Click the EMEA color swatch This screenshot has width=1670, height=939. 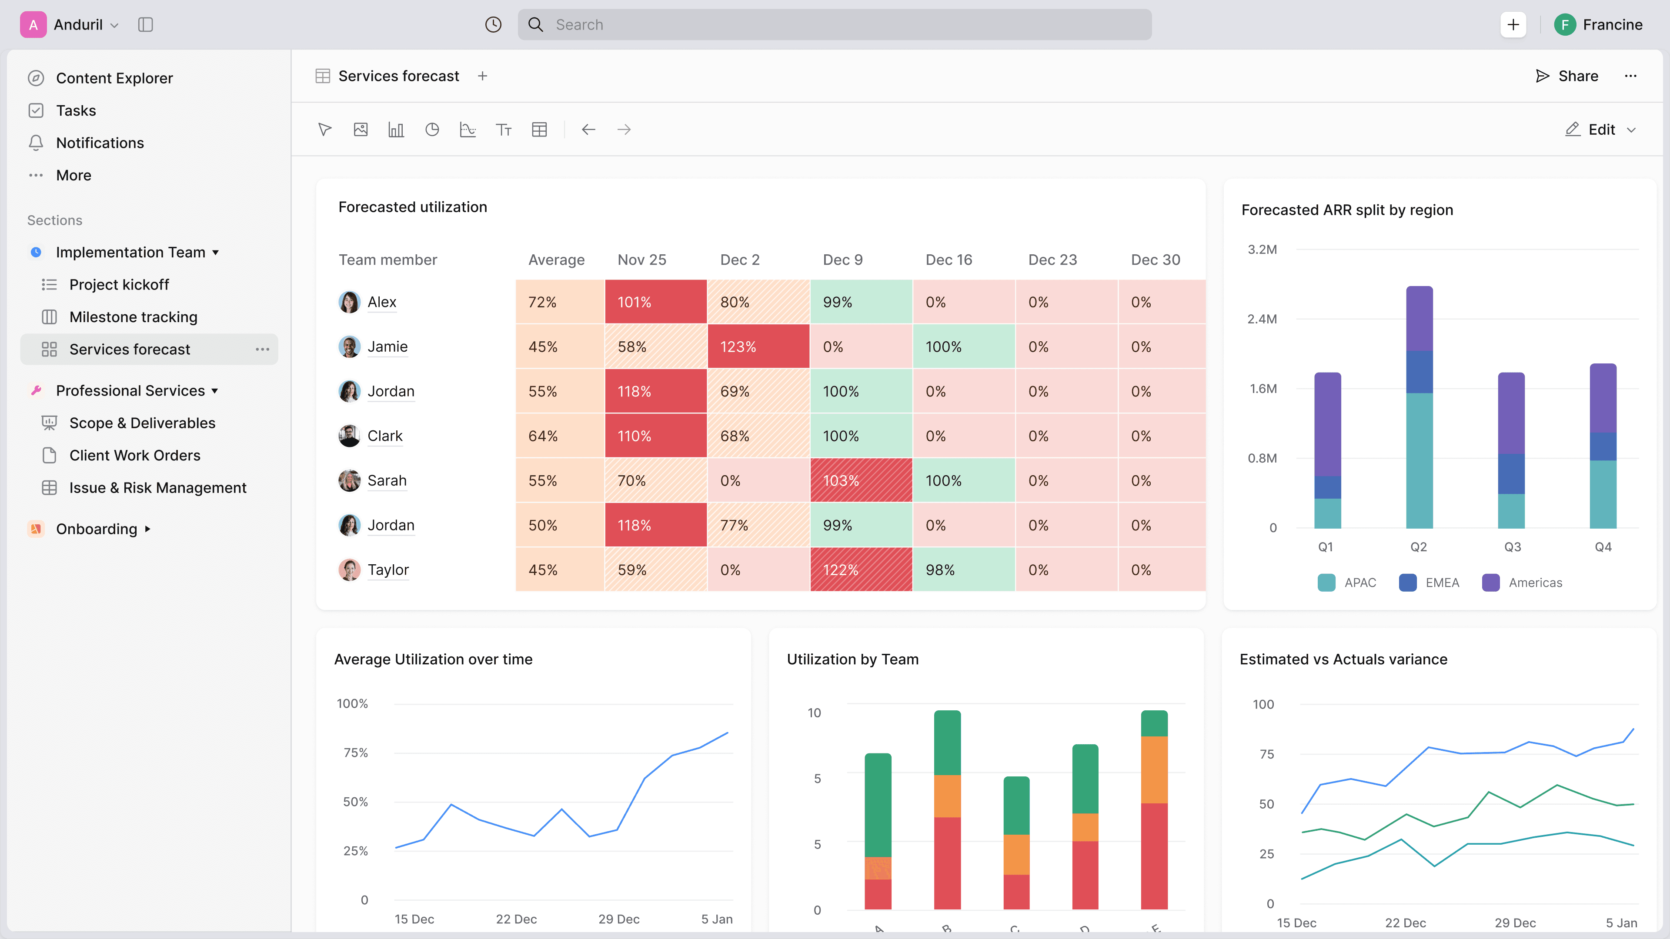coord(1407,583)
